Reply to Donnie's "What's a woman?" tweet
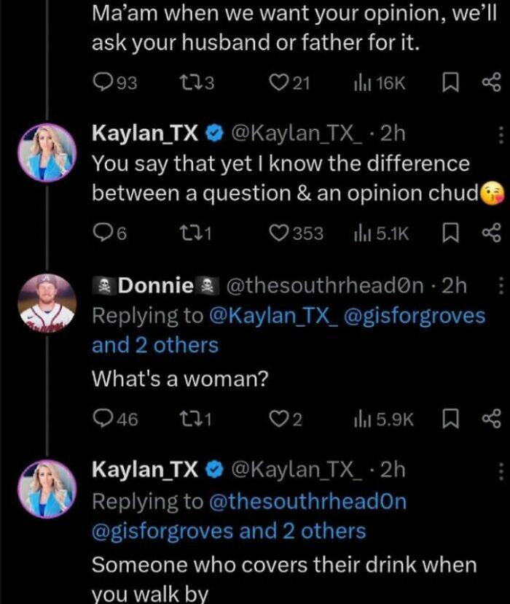This screenshot has height=604, width=510. coord(101,418)
